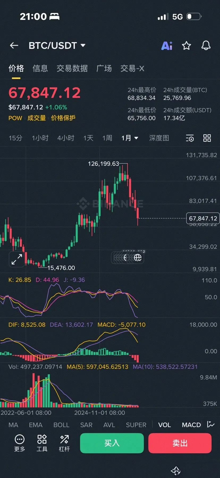Viewport: 220px width, 478px height.
Task: Select the 1小时 timeframe
Action: click(40, 138)
